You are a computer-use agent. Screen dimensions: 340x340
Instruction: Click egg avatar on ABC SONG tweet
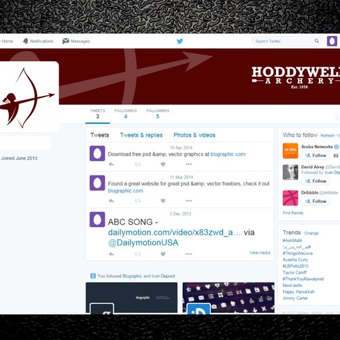pyautogui.click(x=97, y=220)
